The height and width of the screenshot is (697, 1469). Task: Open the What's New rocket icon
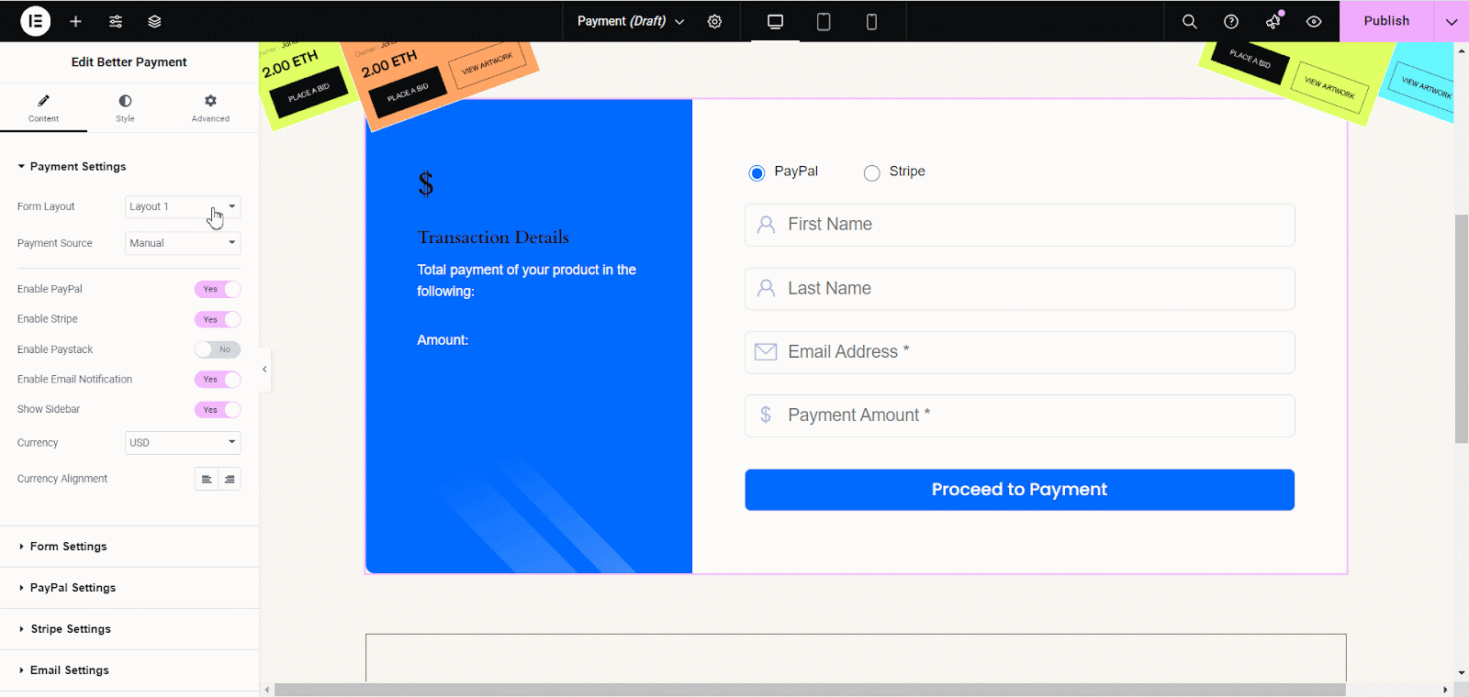tap(1273, 21)
